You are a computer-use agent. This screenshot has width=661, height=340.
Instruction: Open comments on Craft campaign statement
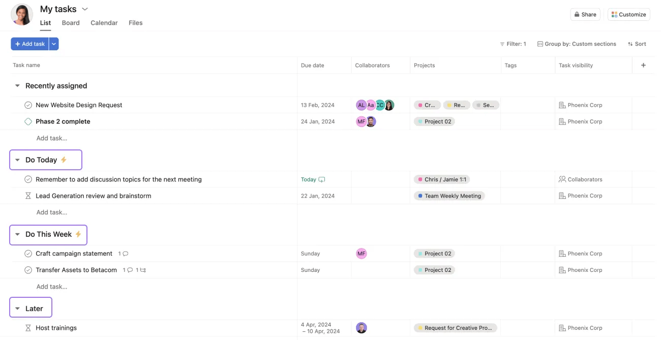coord(125,253)
